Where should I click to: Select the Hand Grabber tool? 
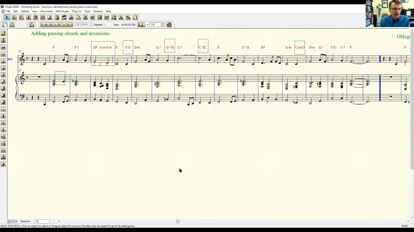click(x=5, y=25)
